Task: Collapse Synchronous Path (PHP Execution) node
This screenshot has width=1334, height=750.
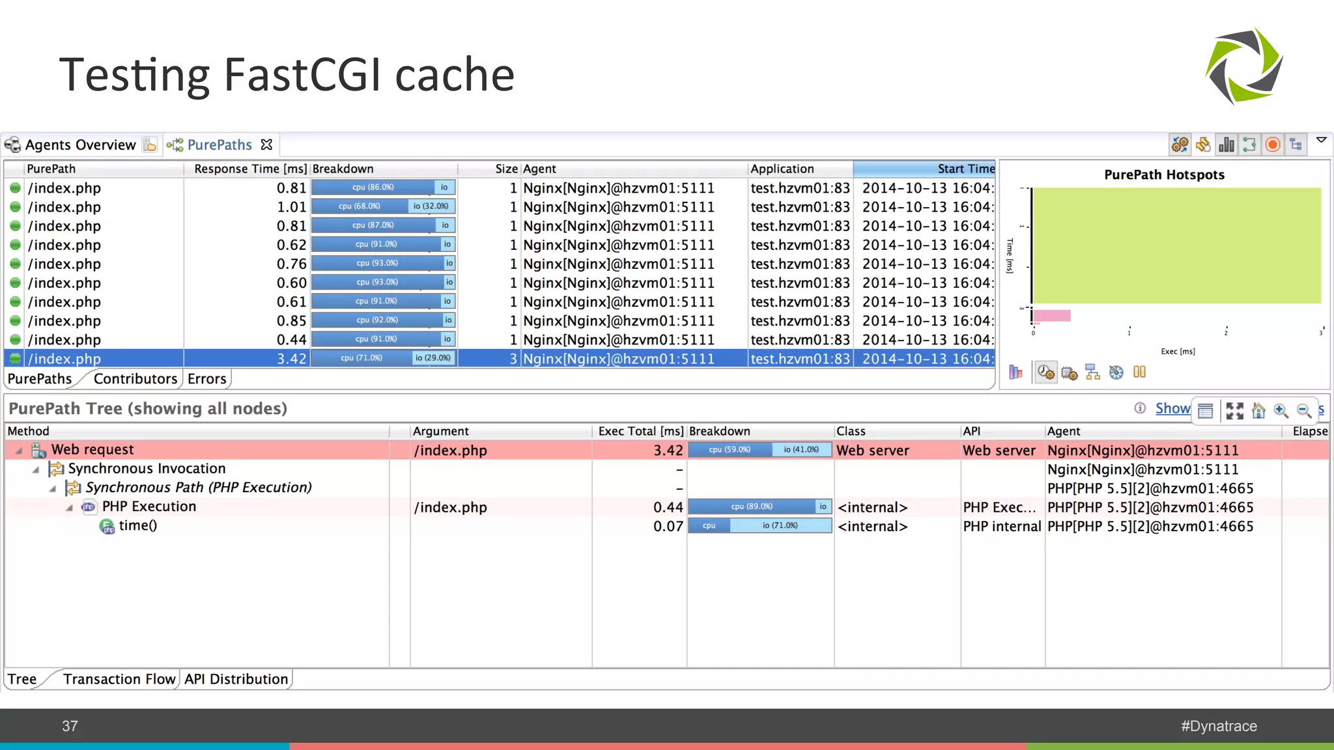Action: (x=53, y=488)
